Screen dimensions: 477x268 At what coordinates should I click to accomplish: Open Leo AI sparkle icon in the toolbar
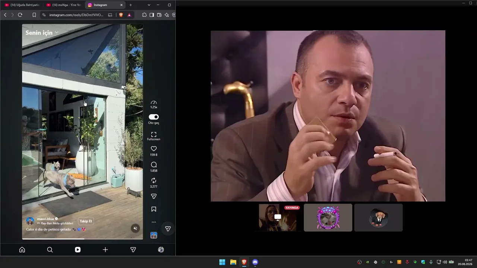[167, 15]
